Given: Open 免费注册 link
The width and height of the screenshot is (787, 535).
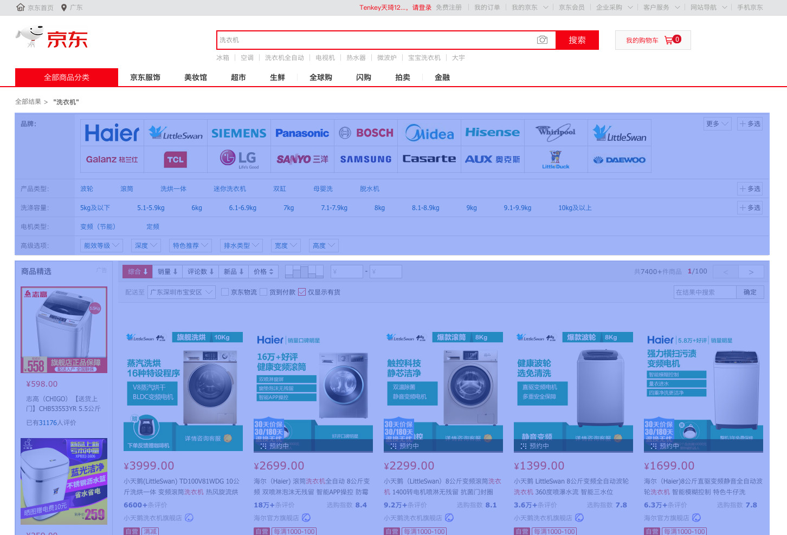Looking at the screenshot, I should point(449,8).
